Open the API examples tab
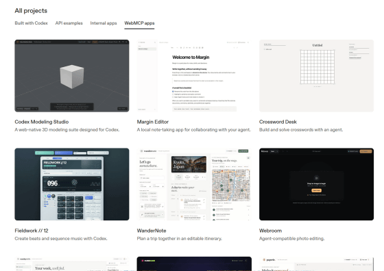This screenshot has height=271, width=384. [x=69, y=23]
